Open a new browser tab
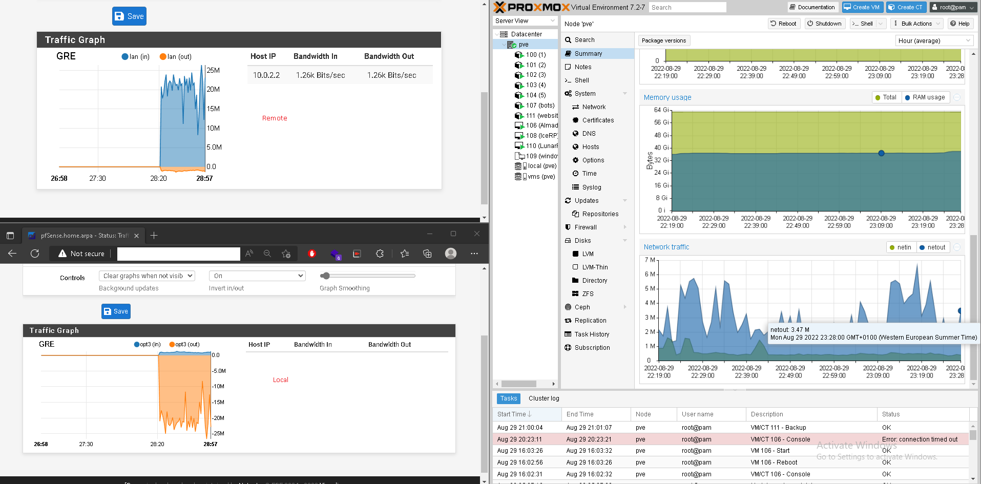 tap(154, 236)
